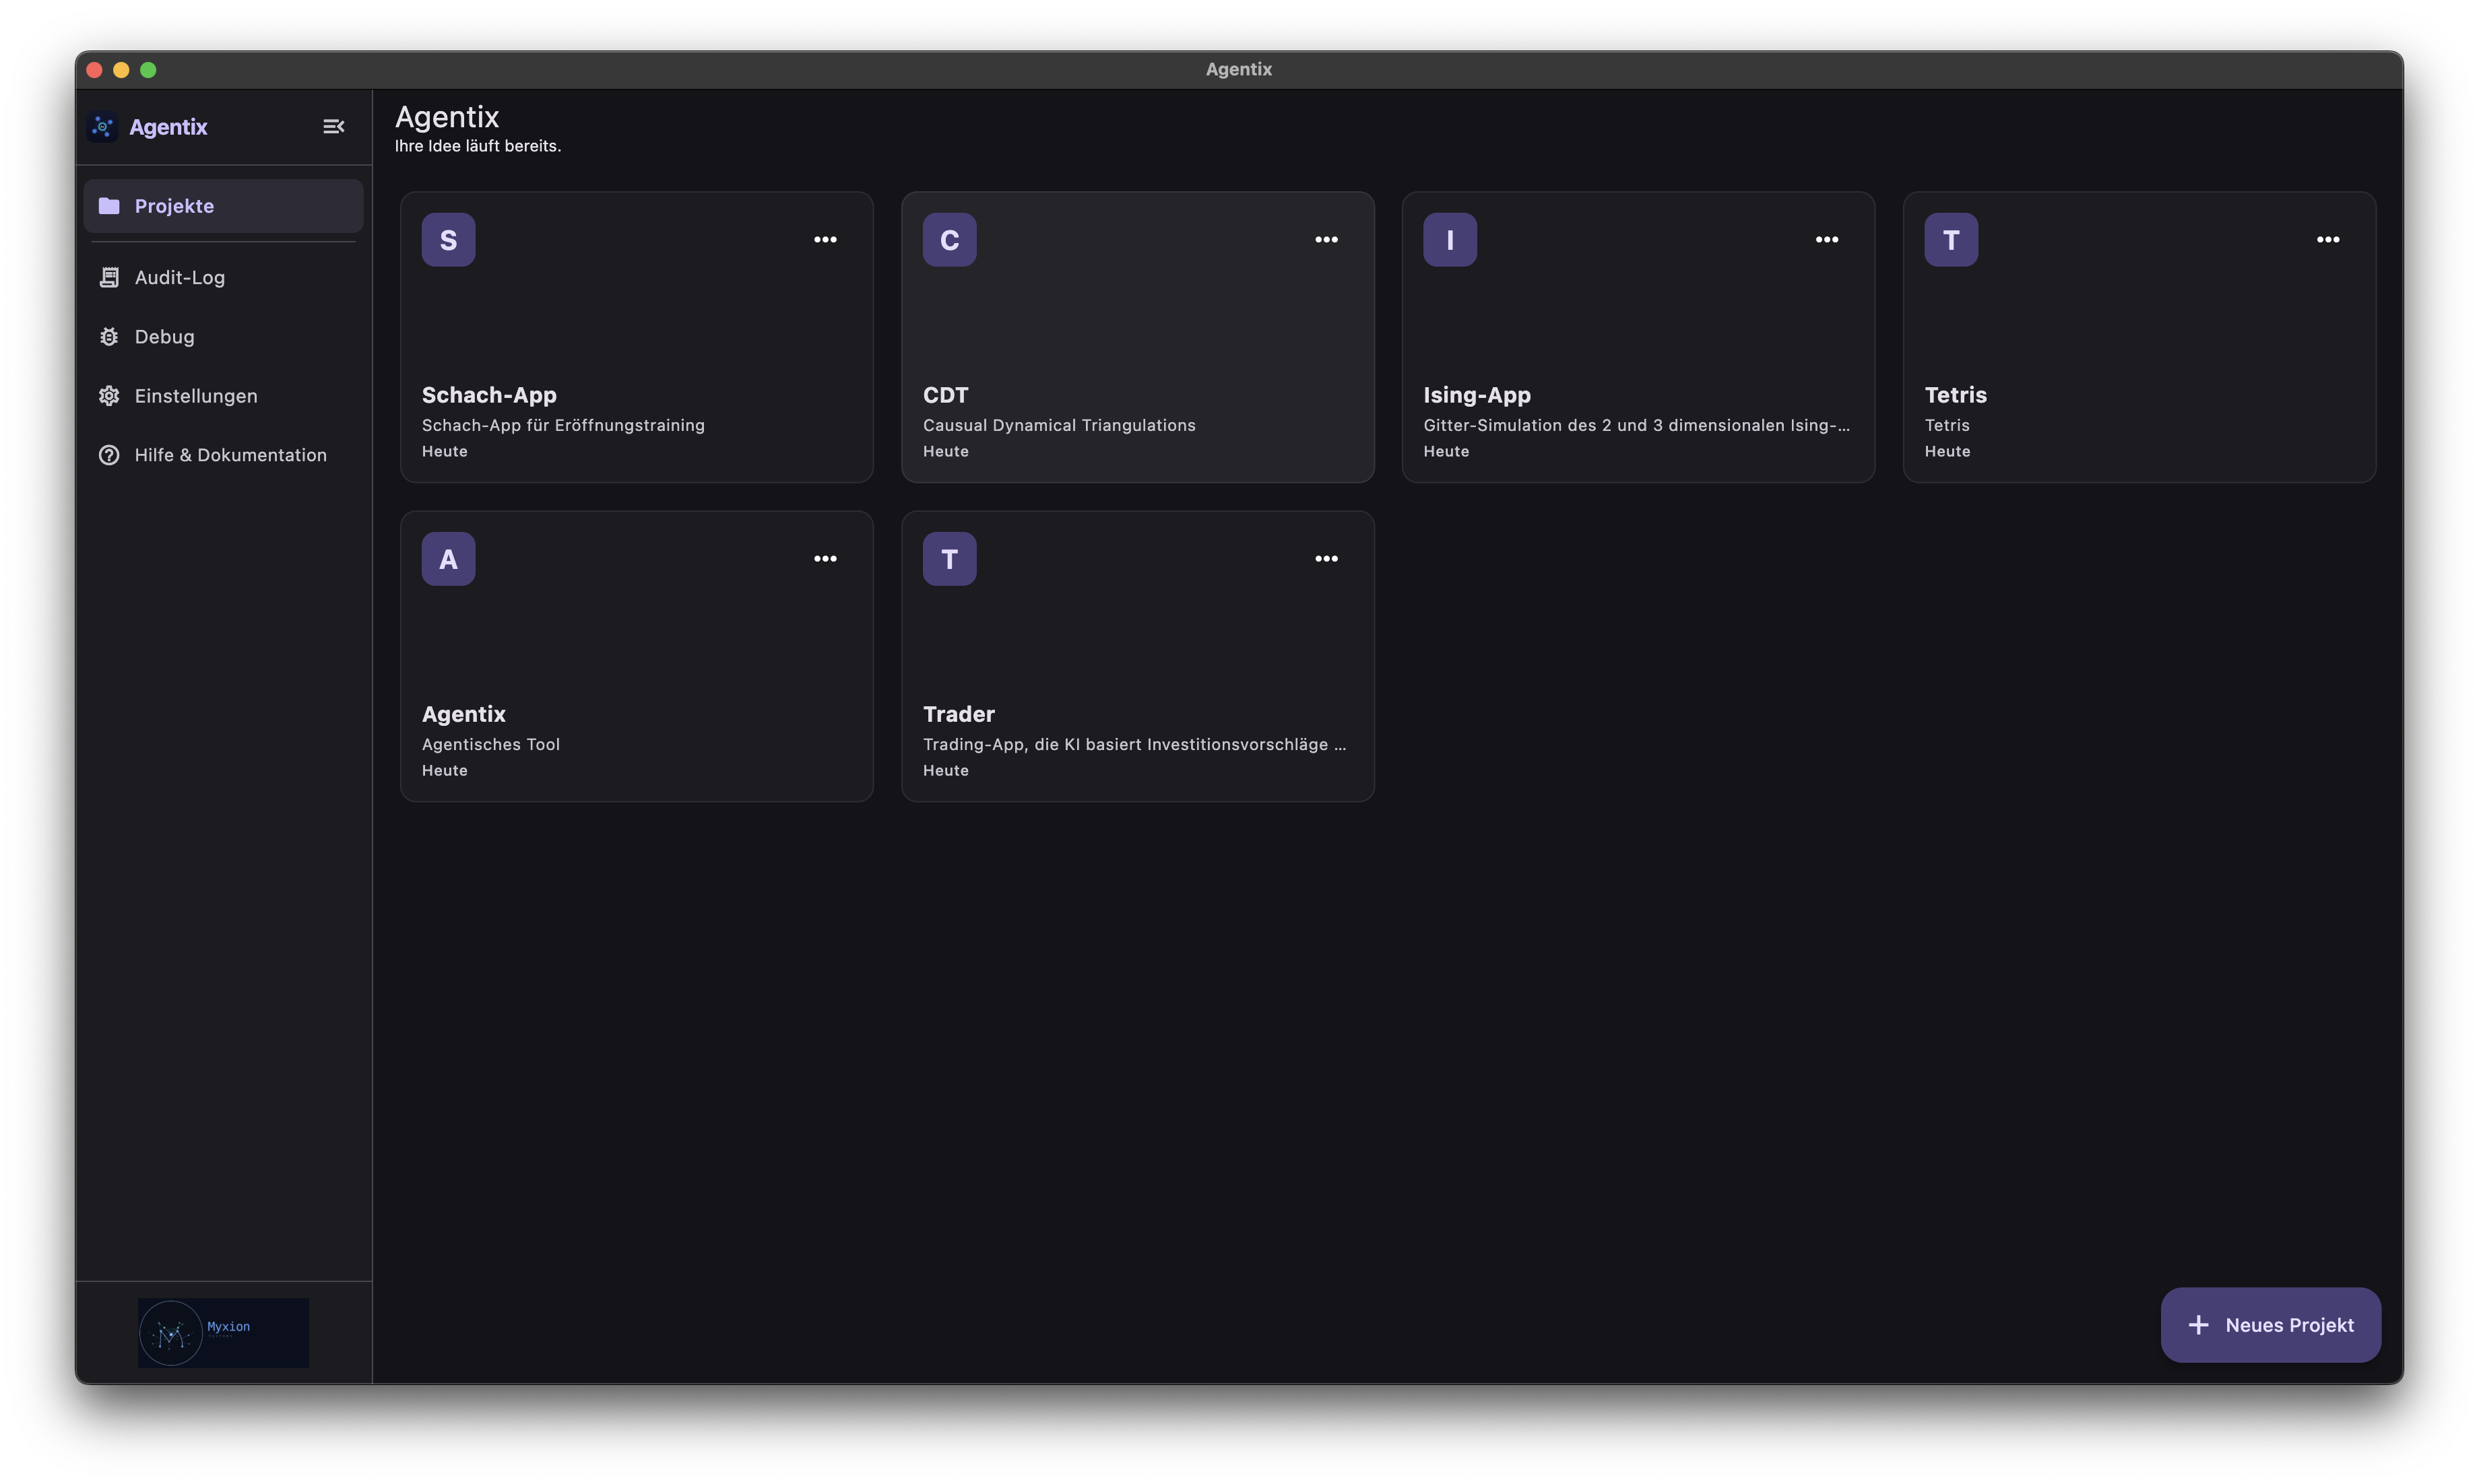Open Einstellungen from the sidebar
Screen dimensions: 2479x1484
223,396
